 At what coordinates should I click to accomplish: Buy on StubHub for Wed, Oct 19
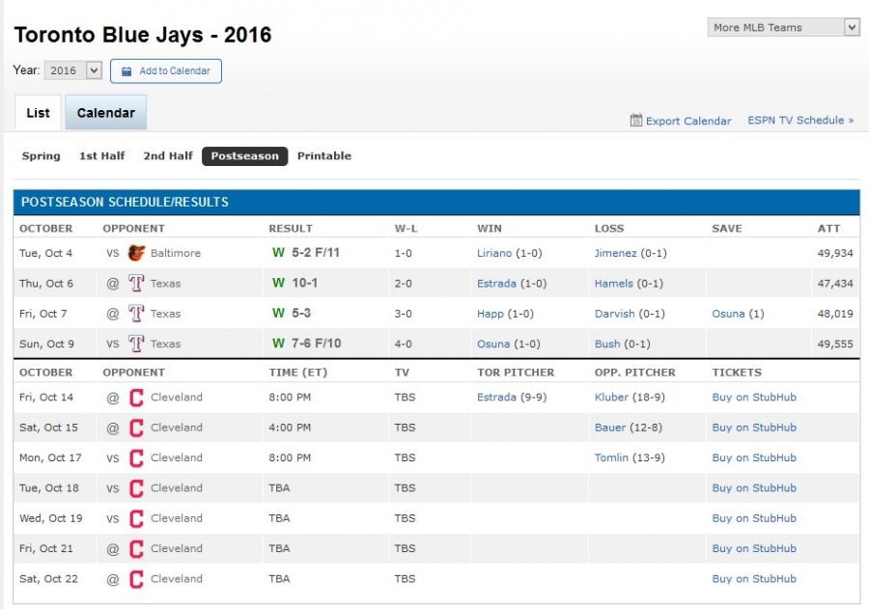coord(754,518)
